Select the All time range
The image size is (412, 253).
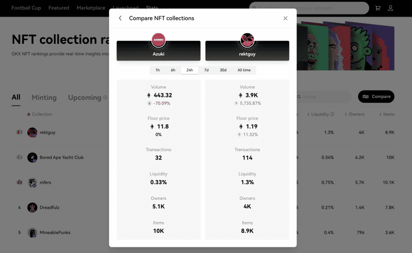tap(244, 70)
